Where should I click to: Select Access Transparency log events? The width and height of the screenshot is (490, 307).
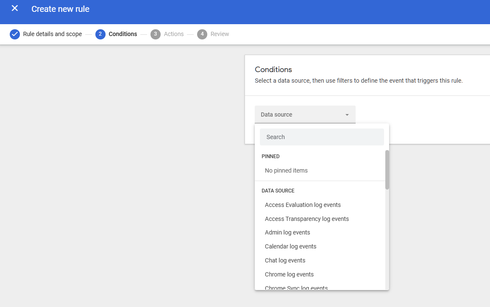pos(306,219)
